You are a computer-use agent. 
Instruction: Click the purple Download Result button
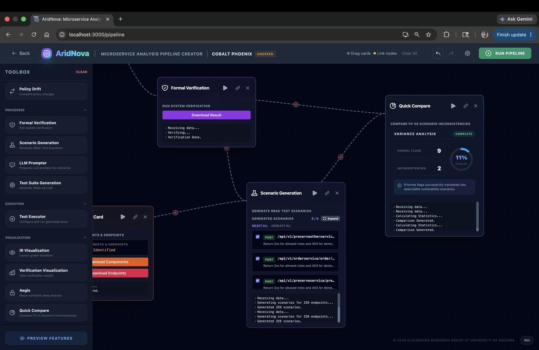[x=206, y=115]
